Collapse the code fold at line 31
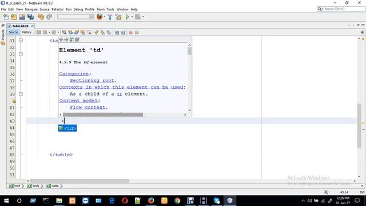 21,41
